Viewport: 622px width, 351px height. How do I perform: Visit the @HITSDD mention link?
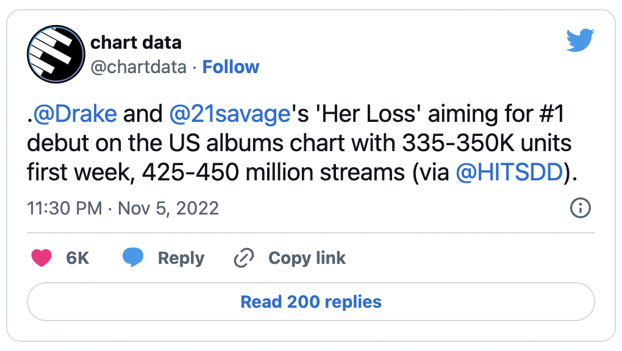pyautogui.click(x=509, y=172)
